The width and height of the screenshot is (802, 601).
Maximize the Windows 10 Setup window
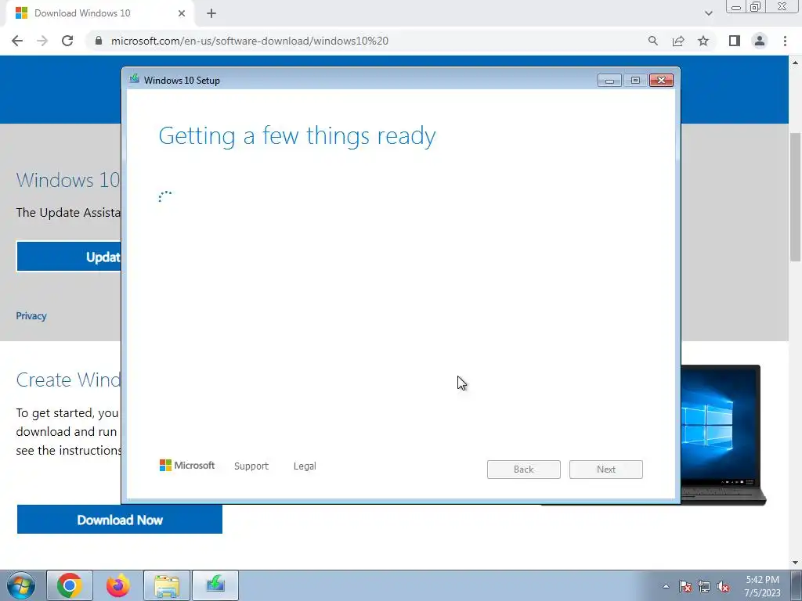635,81
